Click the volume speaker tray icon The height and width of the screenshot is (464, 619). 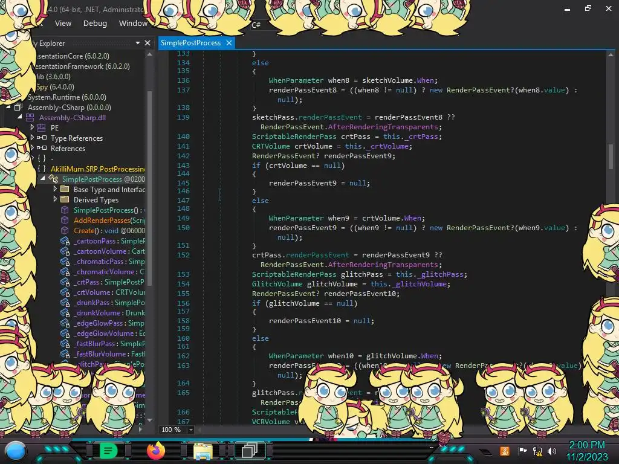click(x=552, y=451)
